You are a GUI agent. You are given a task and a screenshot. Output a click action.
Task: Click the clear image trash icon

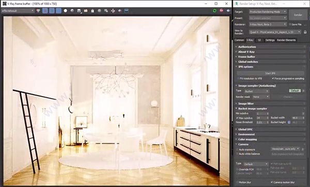92,11
